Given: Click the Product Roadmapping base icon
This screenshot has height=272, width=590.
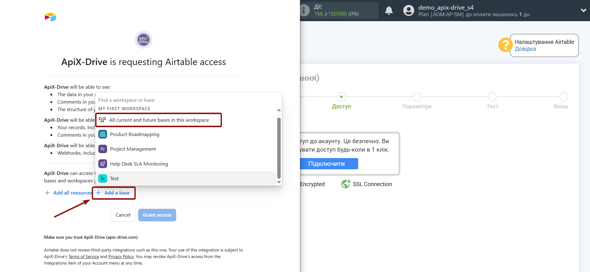Looking at the screenshot, I should click(x=103, y=134).
